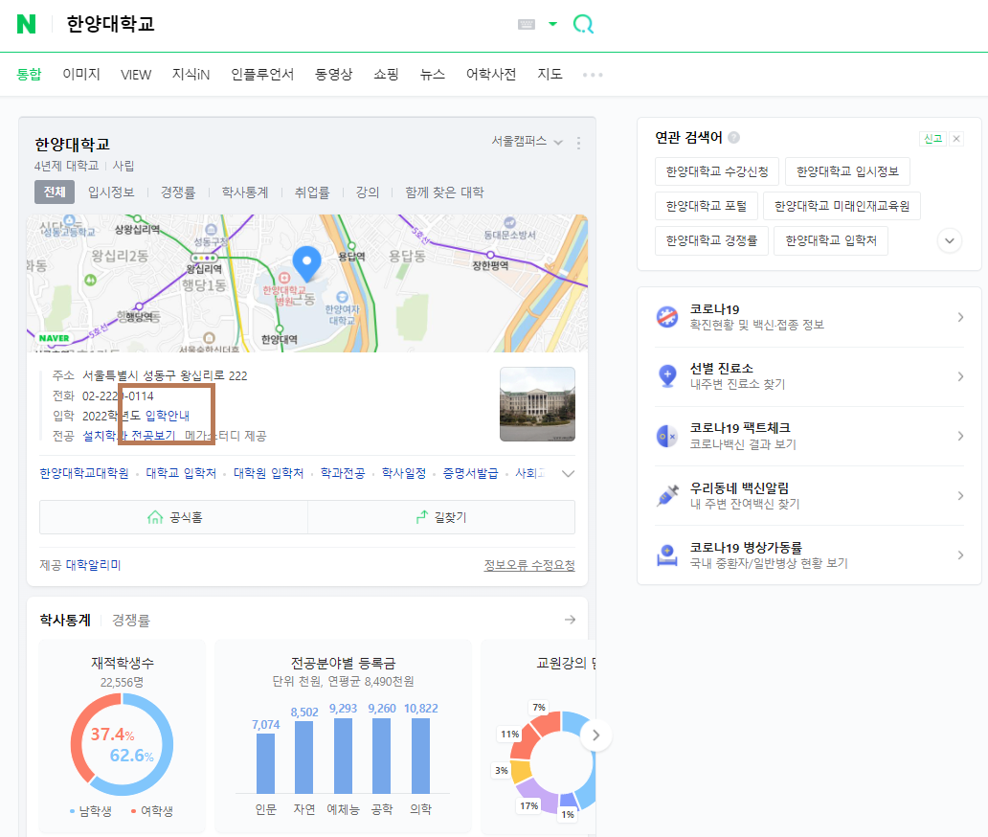Open more search tabs via ellipsis icon
This screenshot has width=988, height=837.
click(x=592, y=74)
